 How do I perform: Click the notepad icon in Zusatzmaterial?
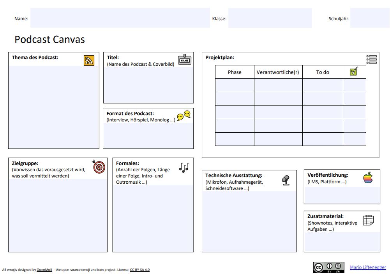pos(368,221)
